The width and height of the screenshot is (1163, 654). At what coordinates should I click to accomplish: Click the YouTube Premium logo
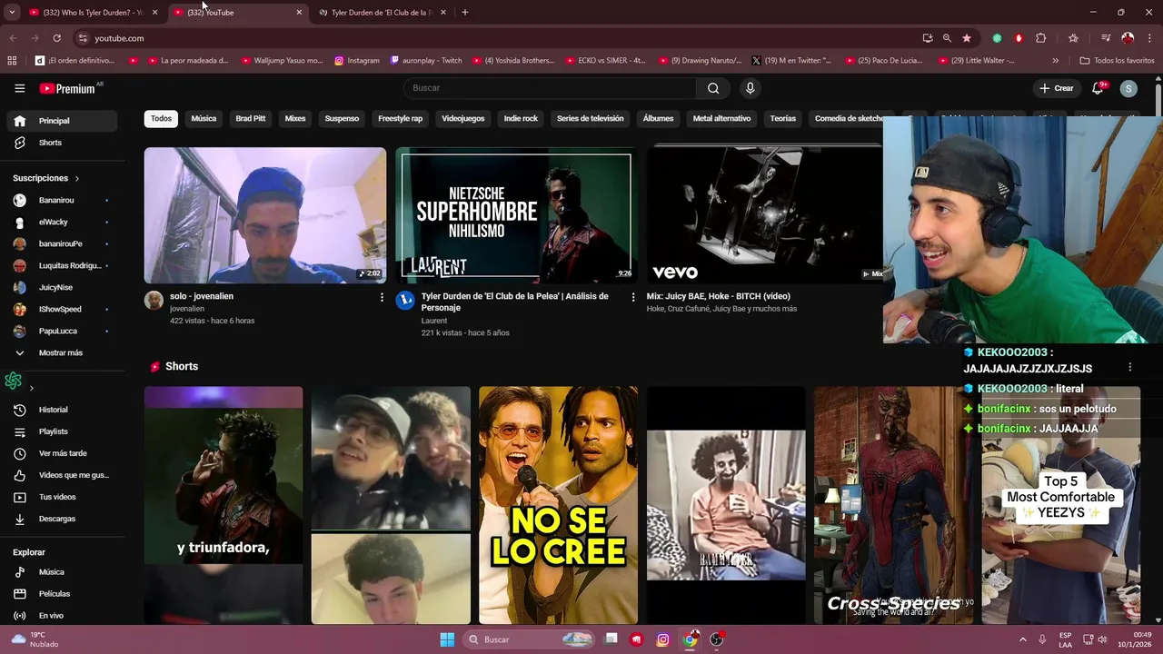click(67, 88)
